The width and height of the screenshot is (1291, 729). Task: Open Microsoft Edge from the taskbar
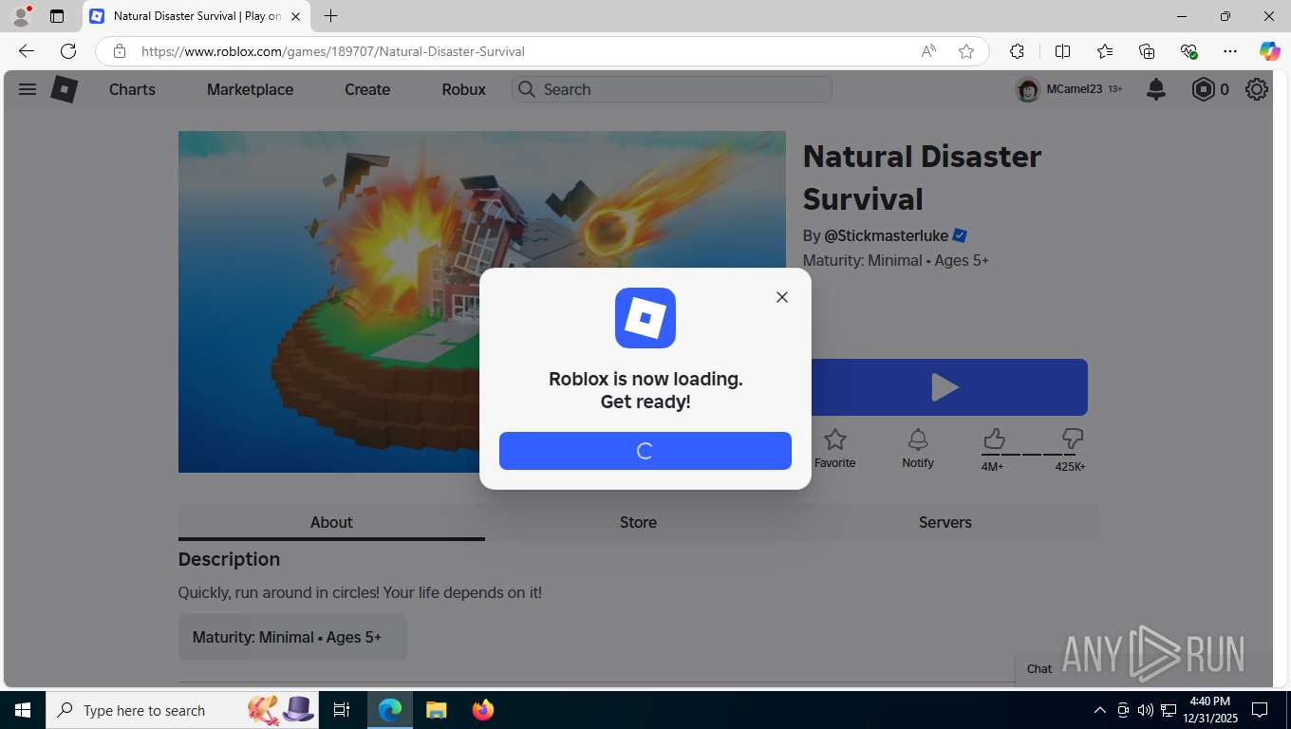[x=390, y=710]
